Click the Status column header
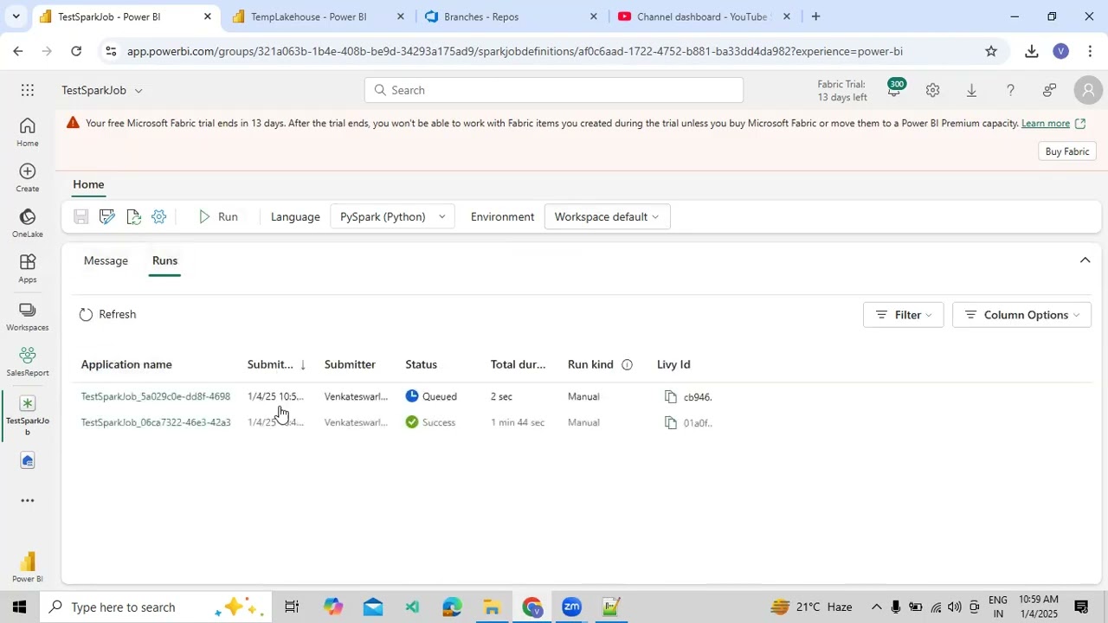Image resolution: width=1108 pixels, height=623 pixels. point(421,365)
